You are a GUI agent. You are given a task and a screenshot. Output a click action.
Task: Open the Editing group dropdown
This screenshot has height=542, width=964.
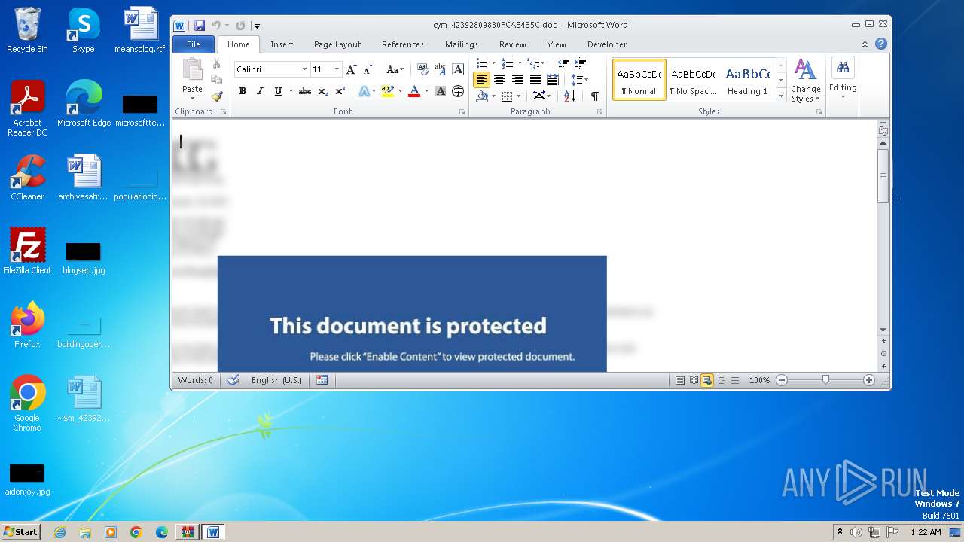[x=843, y=79]
